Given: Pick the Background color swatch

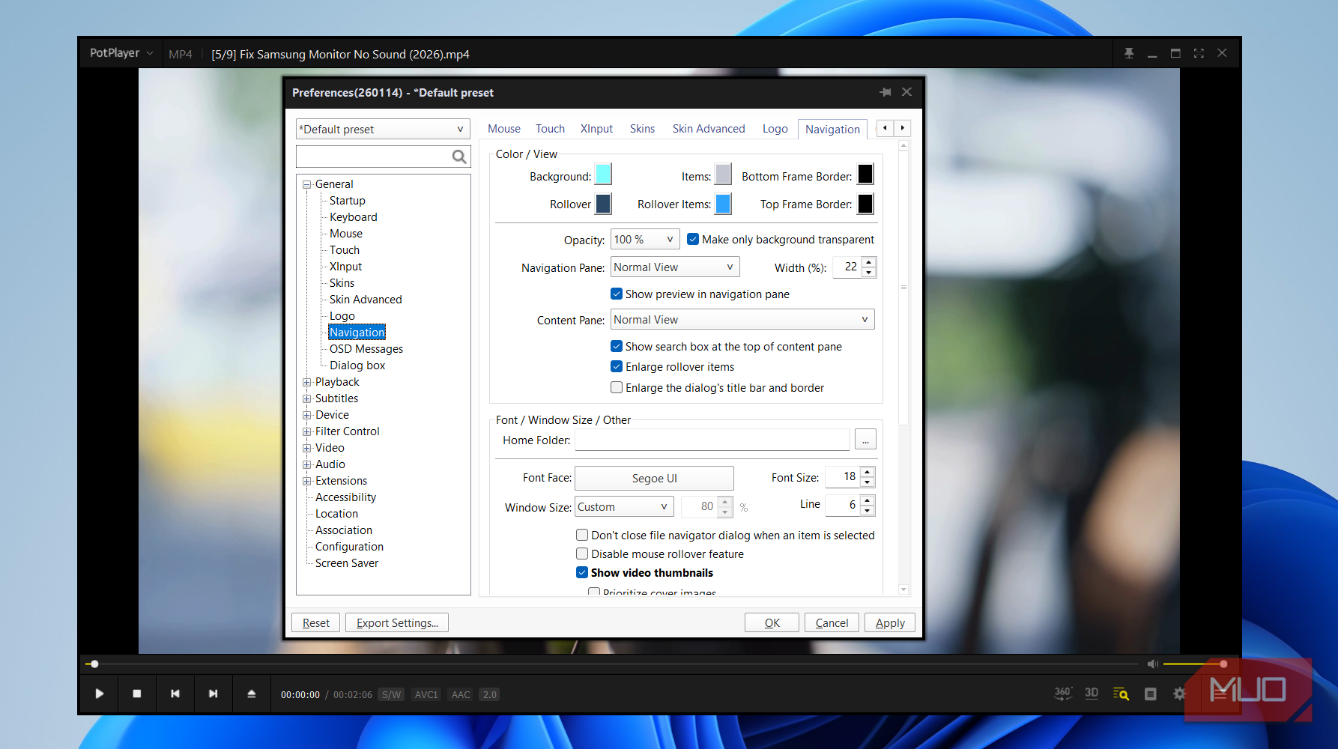Looking at the screenshot, I should [603, 175].
